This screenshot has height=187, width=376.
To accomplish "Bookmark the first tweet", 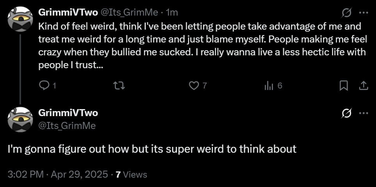I will point(344,85).
